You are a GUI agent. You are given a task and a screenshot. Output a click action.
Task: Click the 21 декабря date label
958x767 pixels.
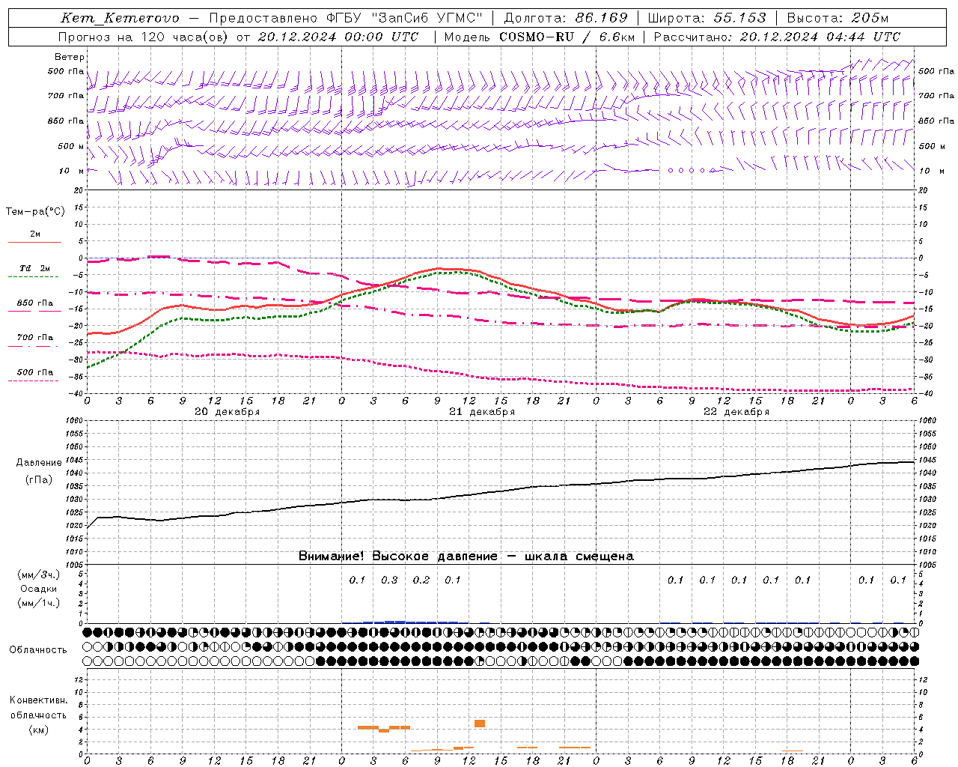(x=482, y=412)
